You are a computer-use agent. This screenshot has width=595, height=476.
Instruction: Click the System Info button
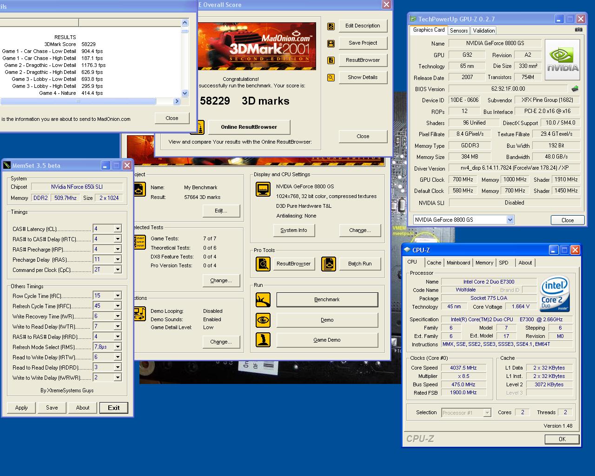pyautogui.click(x=294, y=230)
